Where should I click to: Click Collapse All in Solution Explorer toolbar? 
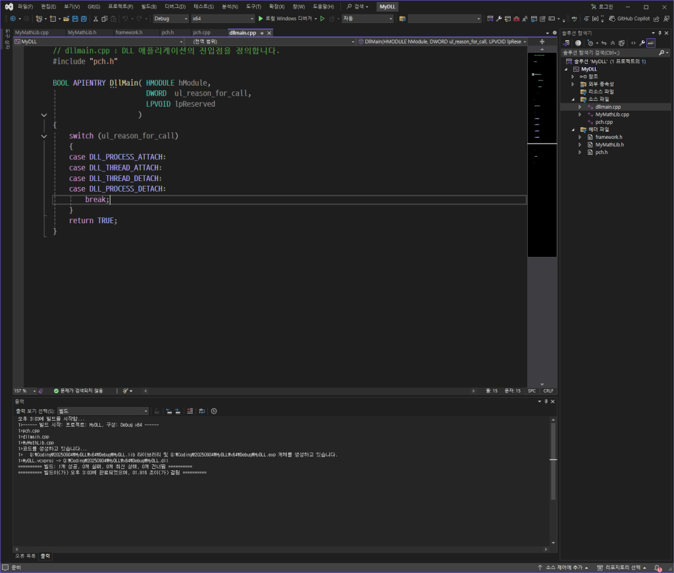click(613, 43)
